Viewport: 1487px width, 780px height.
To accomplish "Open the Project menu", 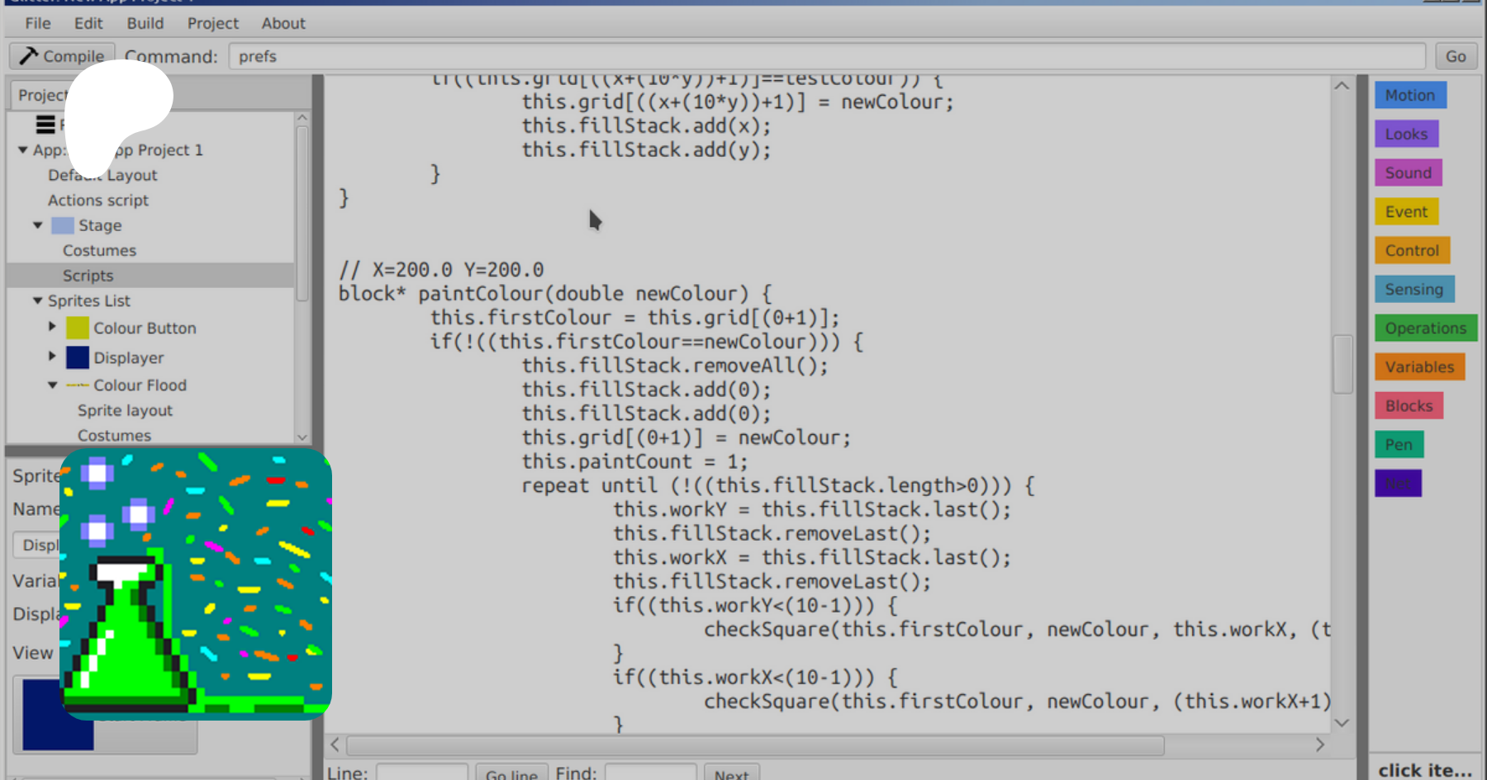I will pos(212,23).
